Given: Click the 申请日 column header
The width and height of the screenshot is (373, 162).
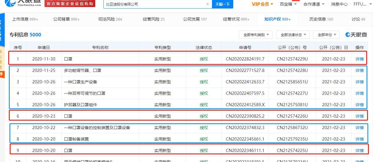Looking at the screenshot, I should point(44,48).
